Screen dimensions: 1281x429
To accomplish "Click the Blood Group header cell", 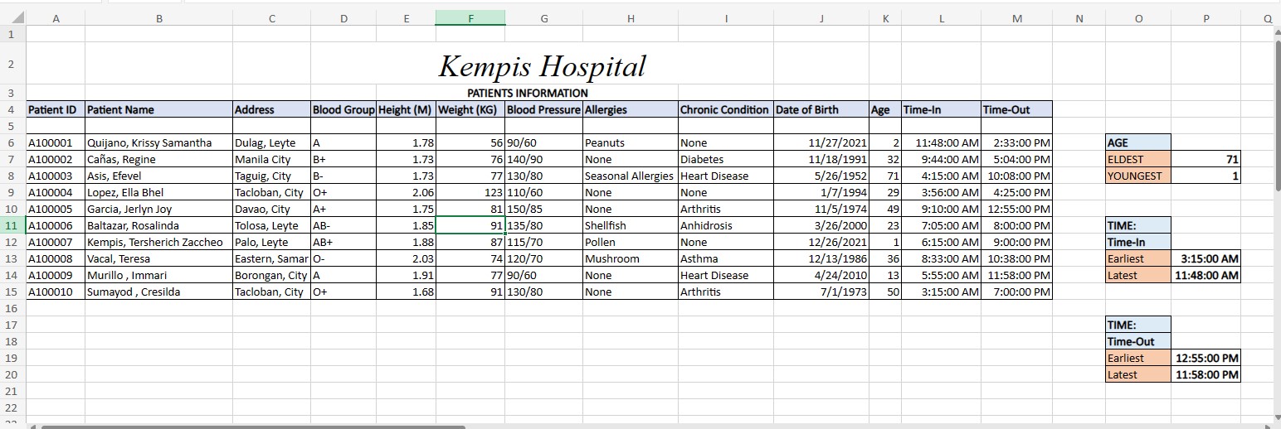I will [343, 109].
